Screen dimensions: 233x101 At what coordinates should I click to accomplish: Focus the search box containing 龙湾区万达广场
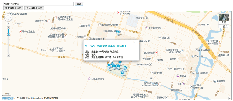pyautogui.click(x=38, y=4)
